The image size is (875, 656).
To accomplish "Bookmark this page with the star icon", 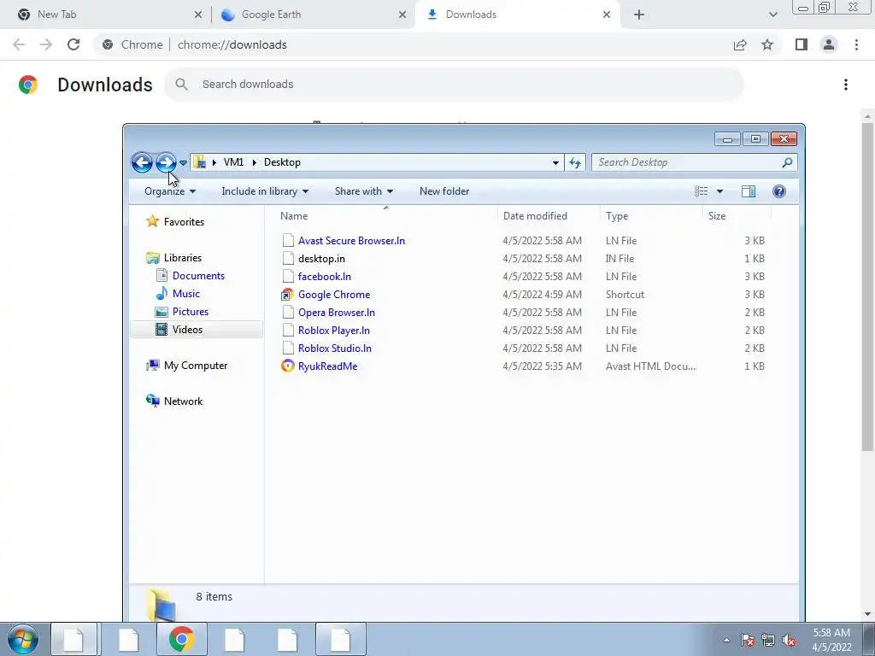I will pyautogui.click(x=767, y=44).
